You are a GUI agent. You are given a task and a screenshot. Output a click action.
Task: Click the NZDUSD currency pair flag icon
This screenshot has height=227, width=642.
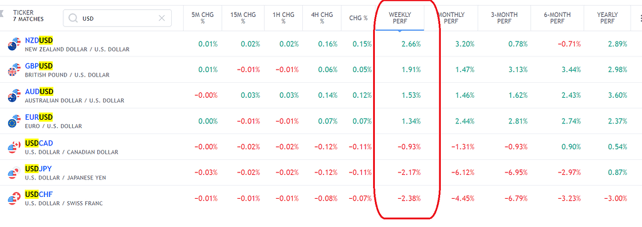click(14, 45)
